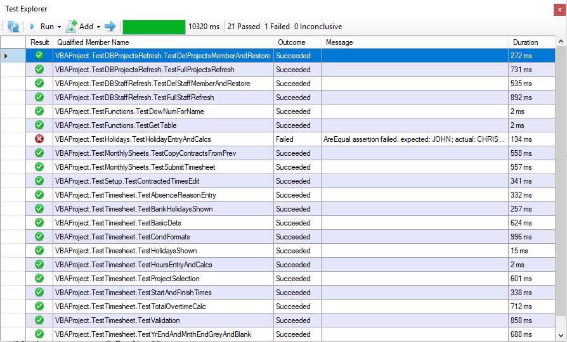The height and width of the screenshot is (342, 567).
Task: Select the TestFullProjectsRefresh test name
Action: point(145,70)
